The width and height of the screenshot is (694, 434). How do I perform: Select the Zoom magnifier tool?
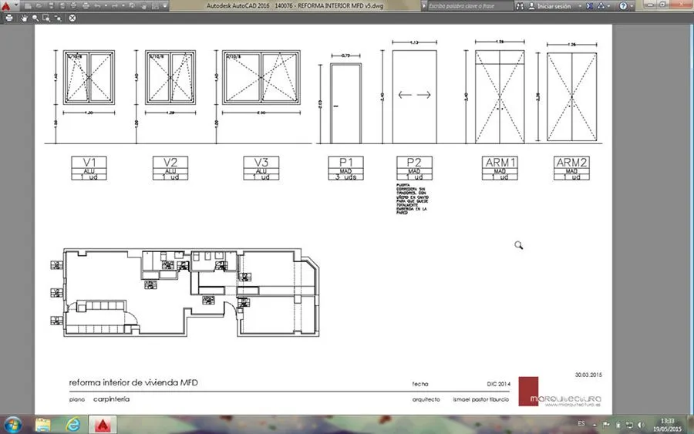pyautogui.click(x=35, y=19)
